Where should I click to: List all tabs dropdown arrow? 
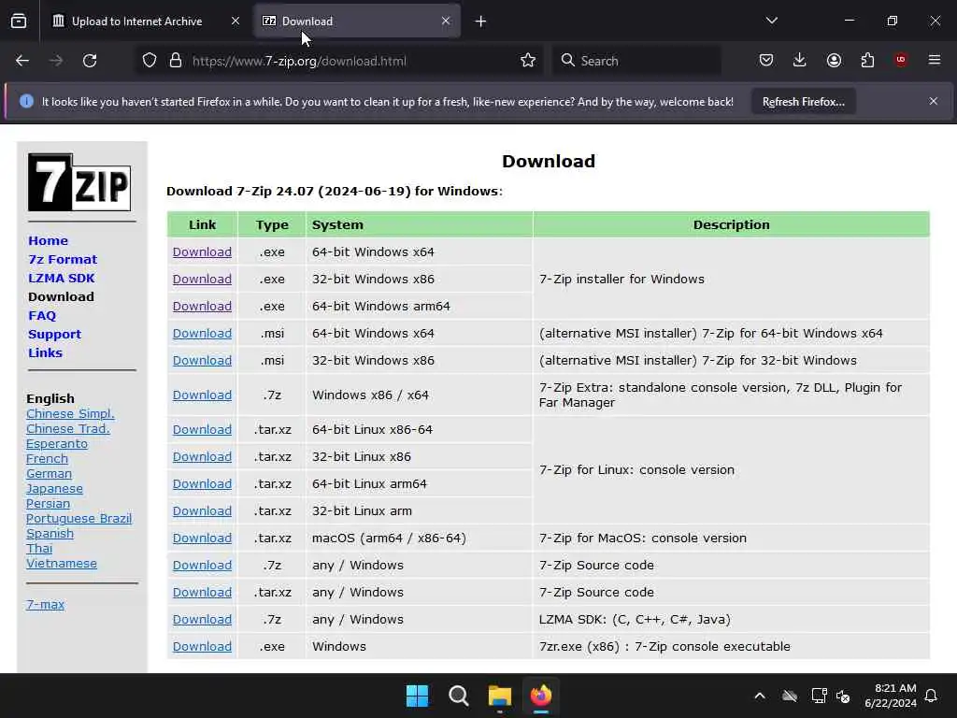(x=772, y=21)
